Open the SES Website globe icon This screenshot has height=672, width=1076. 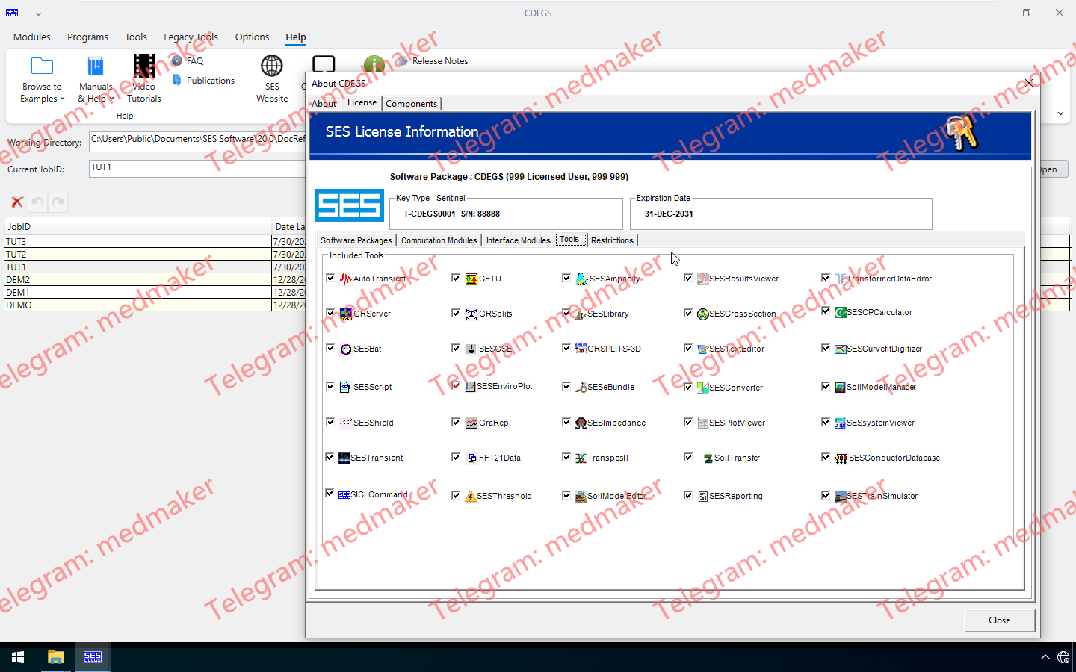point(272,66)
